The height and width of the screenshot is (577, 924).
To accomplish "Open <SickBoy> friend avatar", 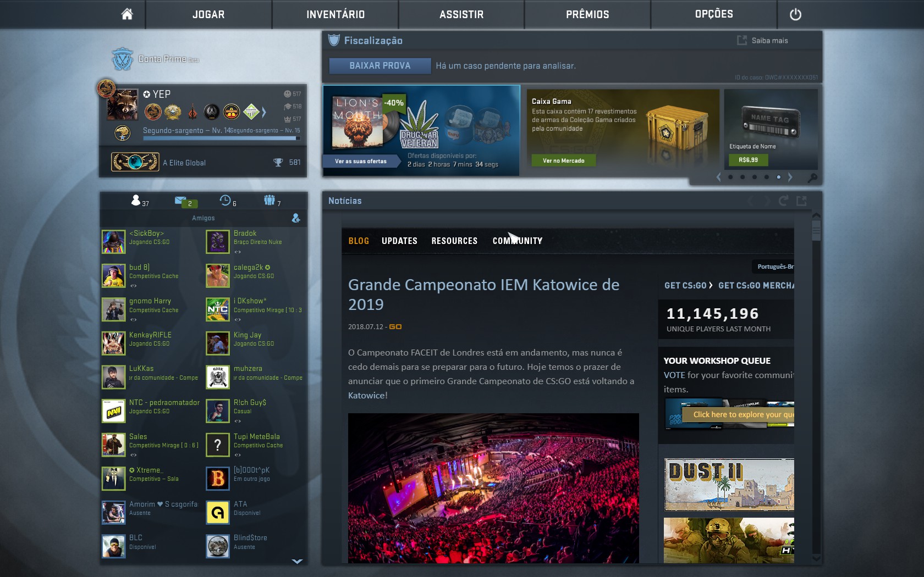I will pyautogui.click(x=113, y=242).
